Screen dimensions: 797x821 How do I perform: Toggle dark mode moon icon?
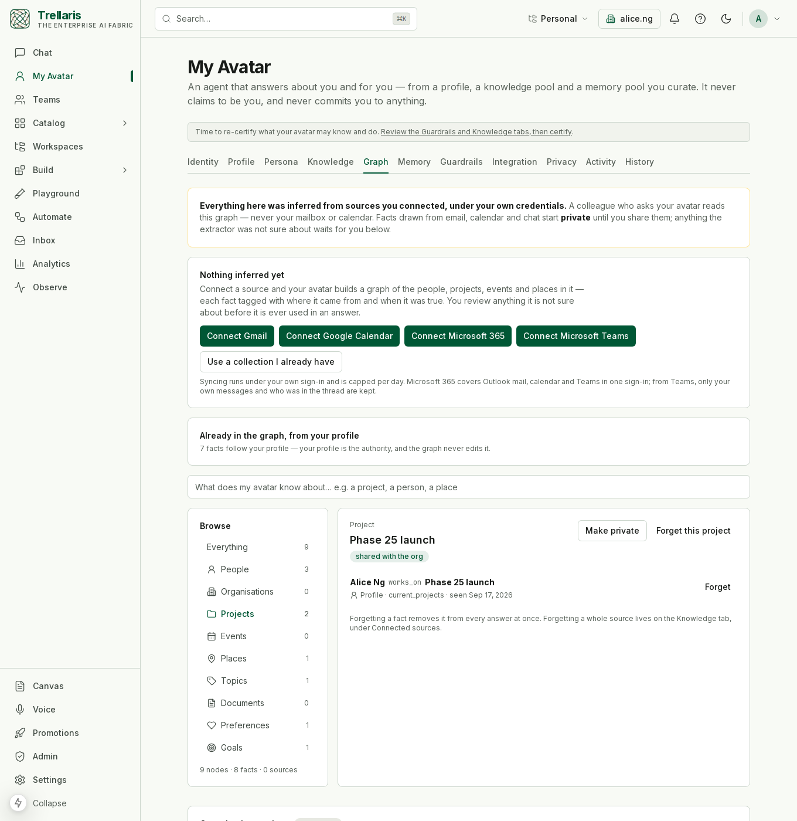click(726, 19)
